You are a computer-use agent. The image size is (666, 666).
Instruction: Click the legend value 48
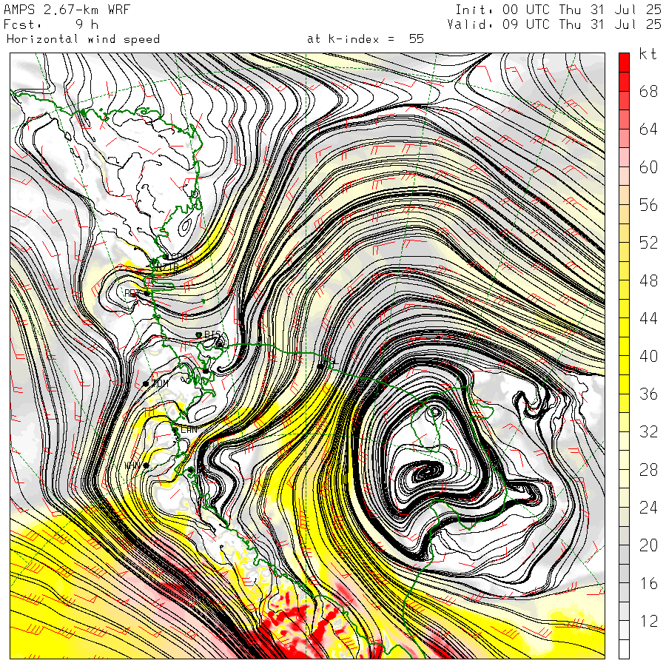648,280
